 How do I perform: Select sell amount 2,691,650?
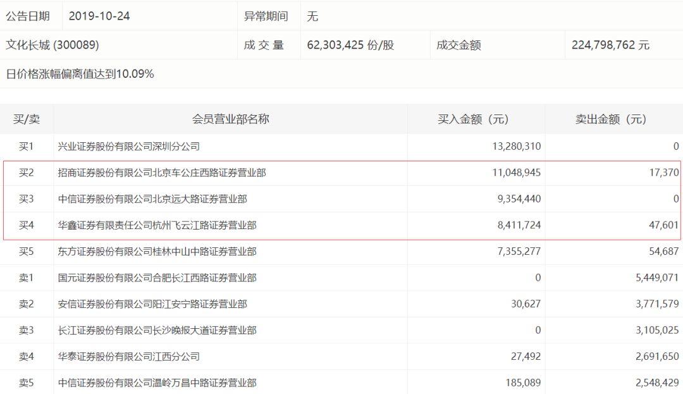657,357
